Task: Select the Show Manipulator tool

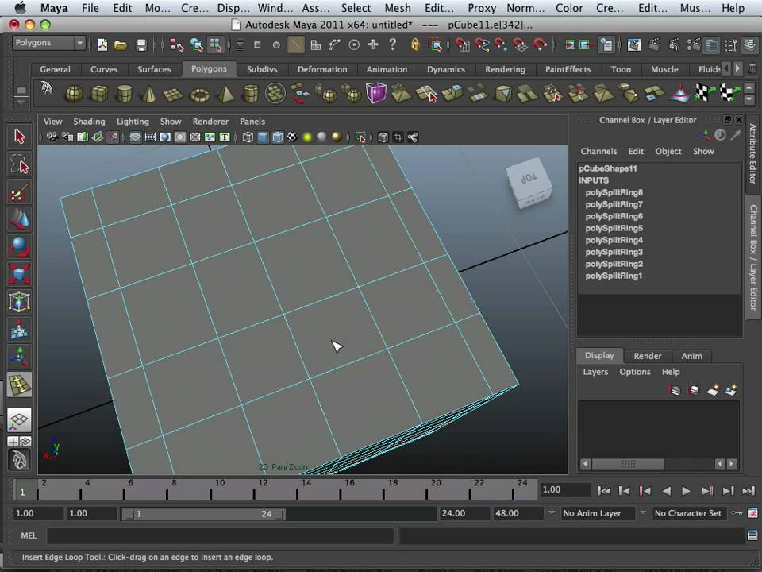Action: 19,357
